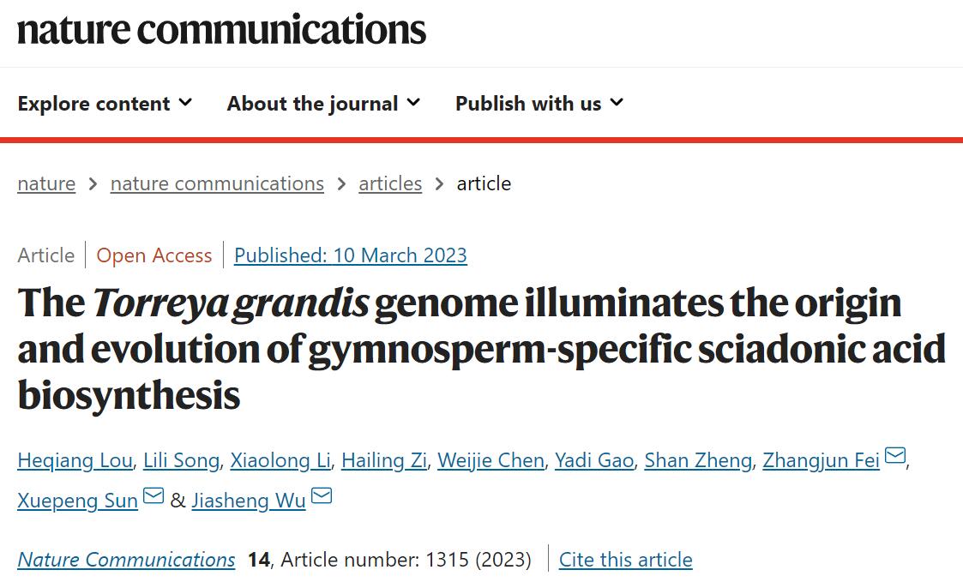Open the italic Nature Communications journal link
Screen dimensions: 963x582
(126, 560)
